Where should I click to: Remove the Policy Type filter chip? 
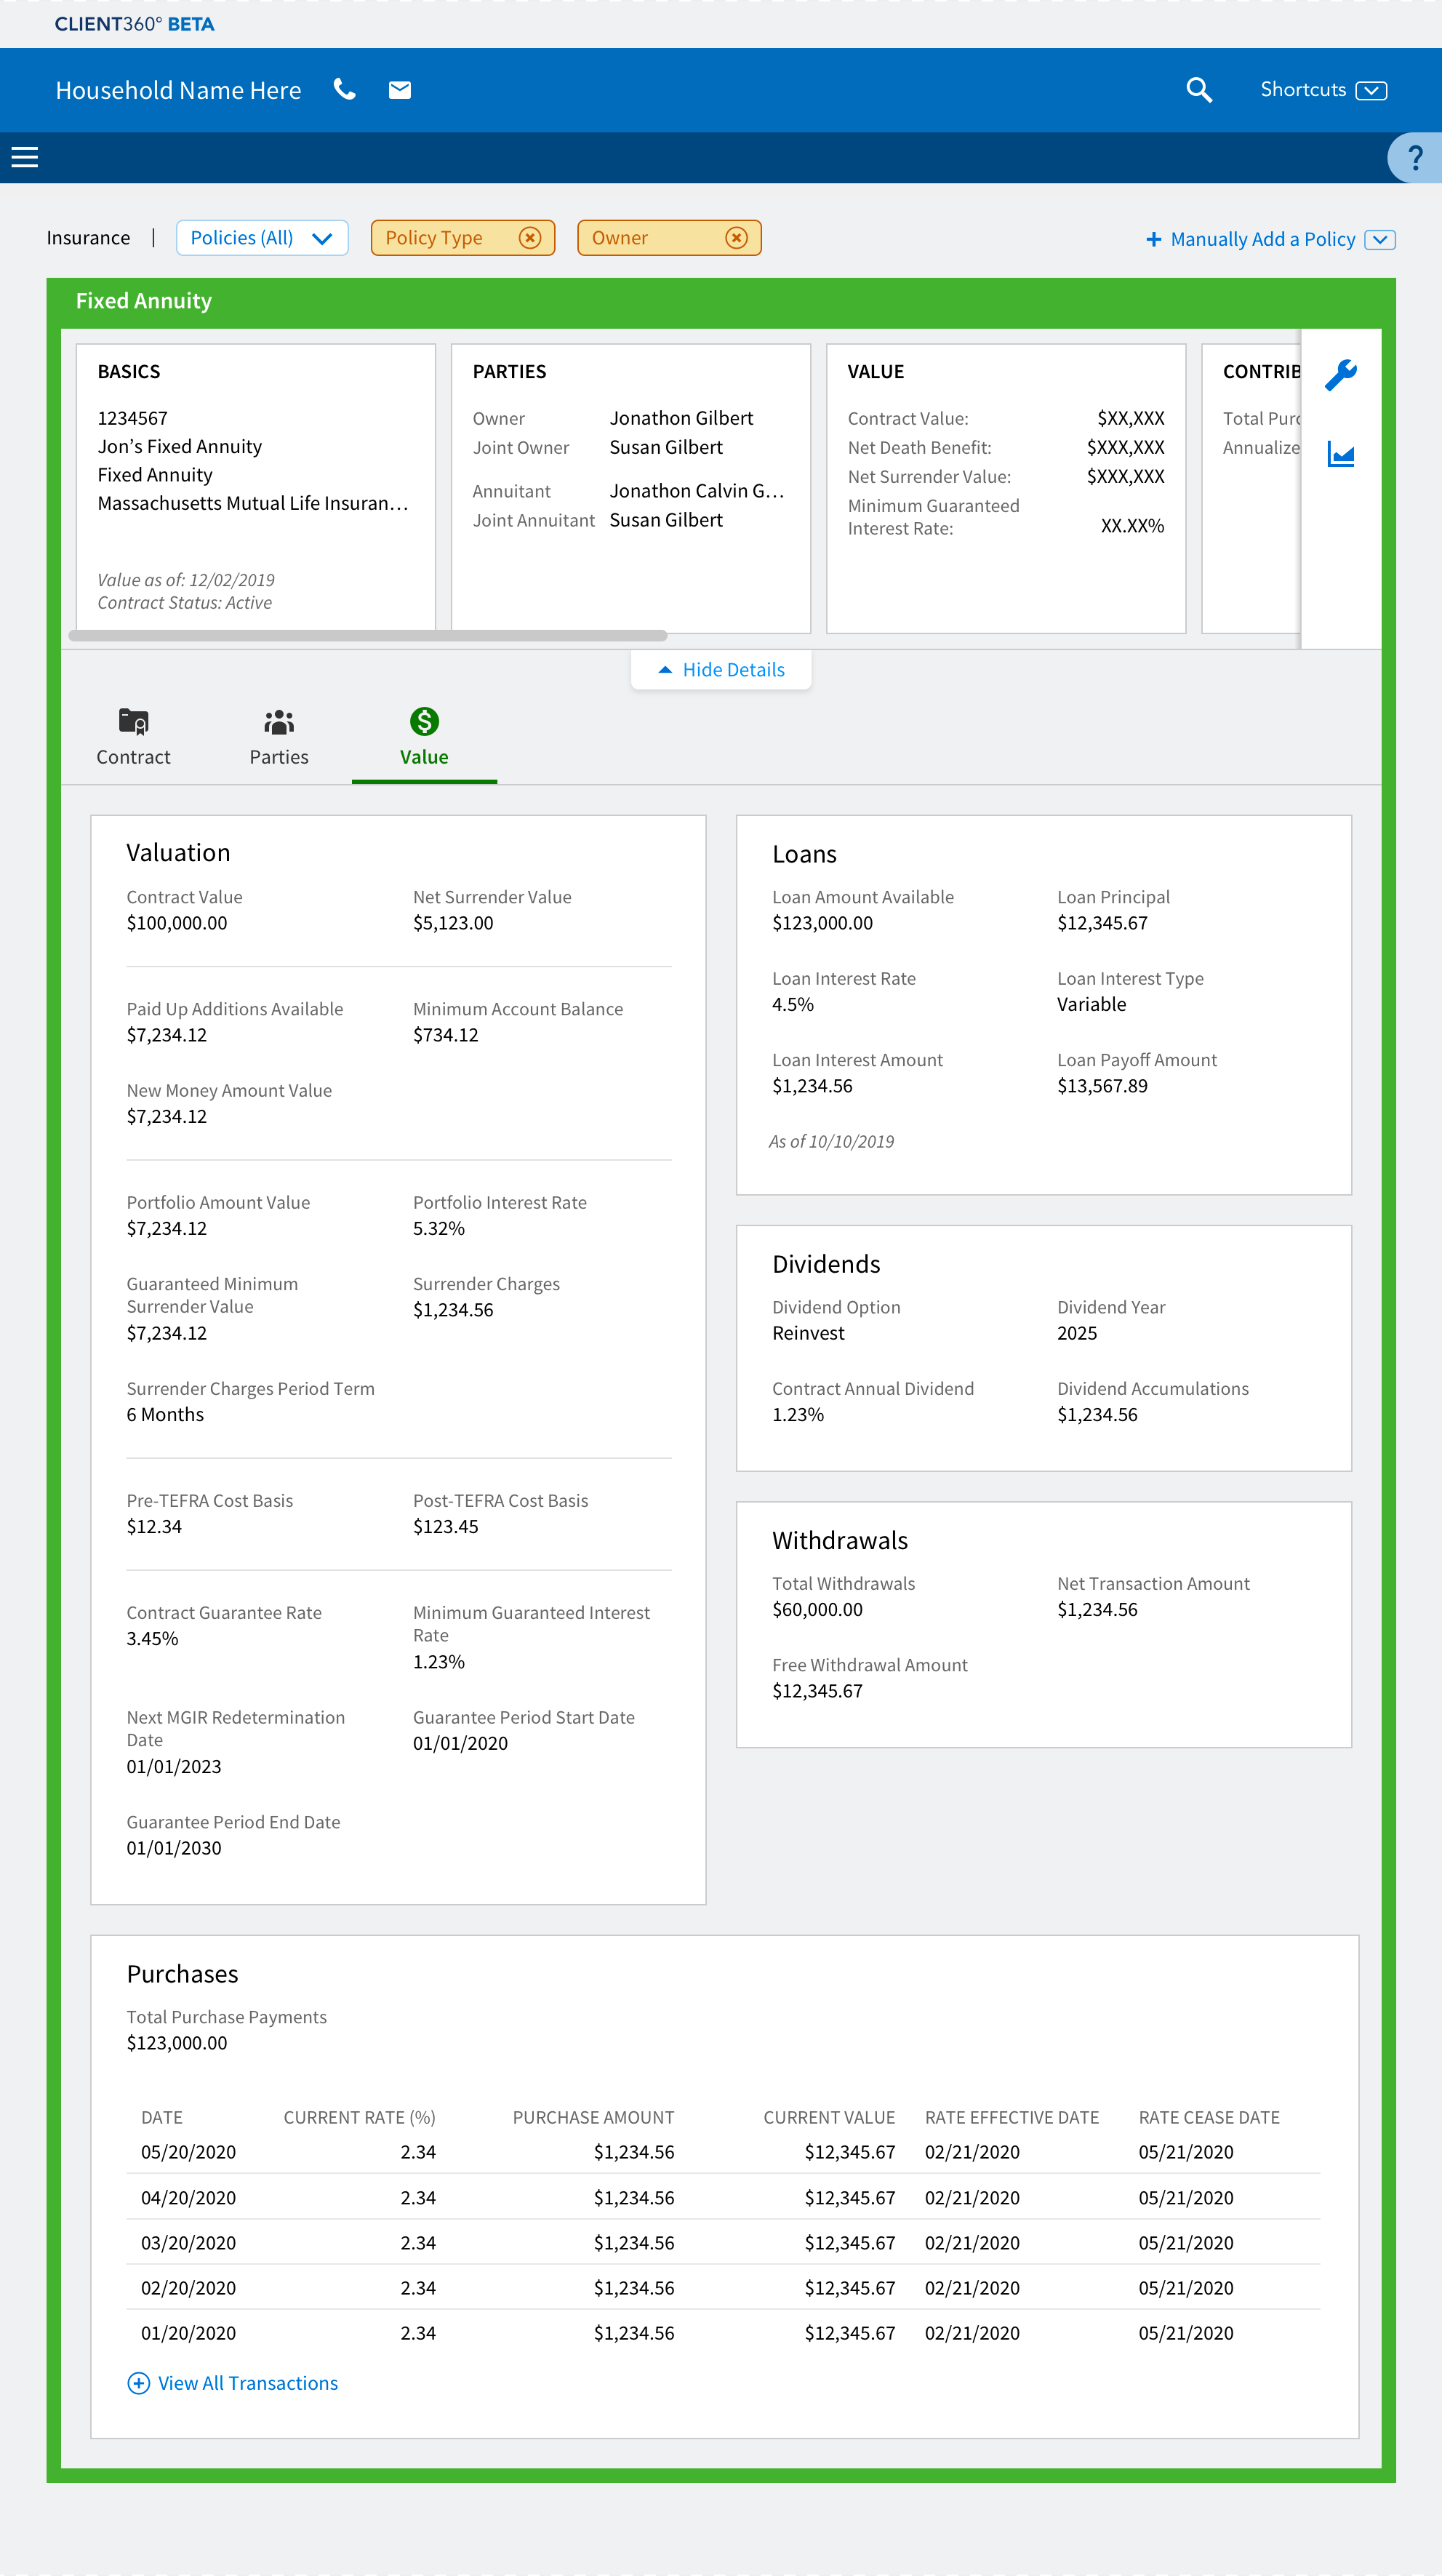pyautogui.click(x=530, y=238)
